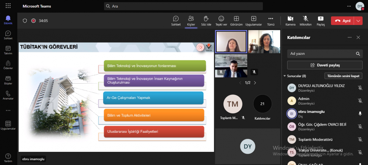
Task: Click slide item Uluslararası İşbirliği Faaliyetleri
Action: click(x=154, y=131)
